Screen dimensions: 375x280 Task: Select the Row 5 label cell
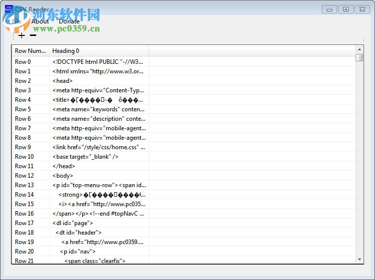31,109
